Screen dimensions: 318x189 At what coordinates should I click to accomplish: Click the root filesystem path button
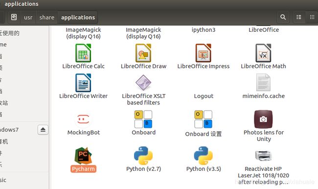pos(14,17)
